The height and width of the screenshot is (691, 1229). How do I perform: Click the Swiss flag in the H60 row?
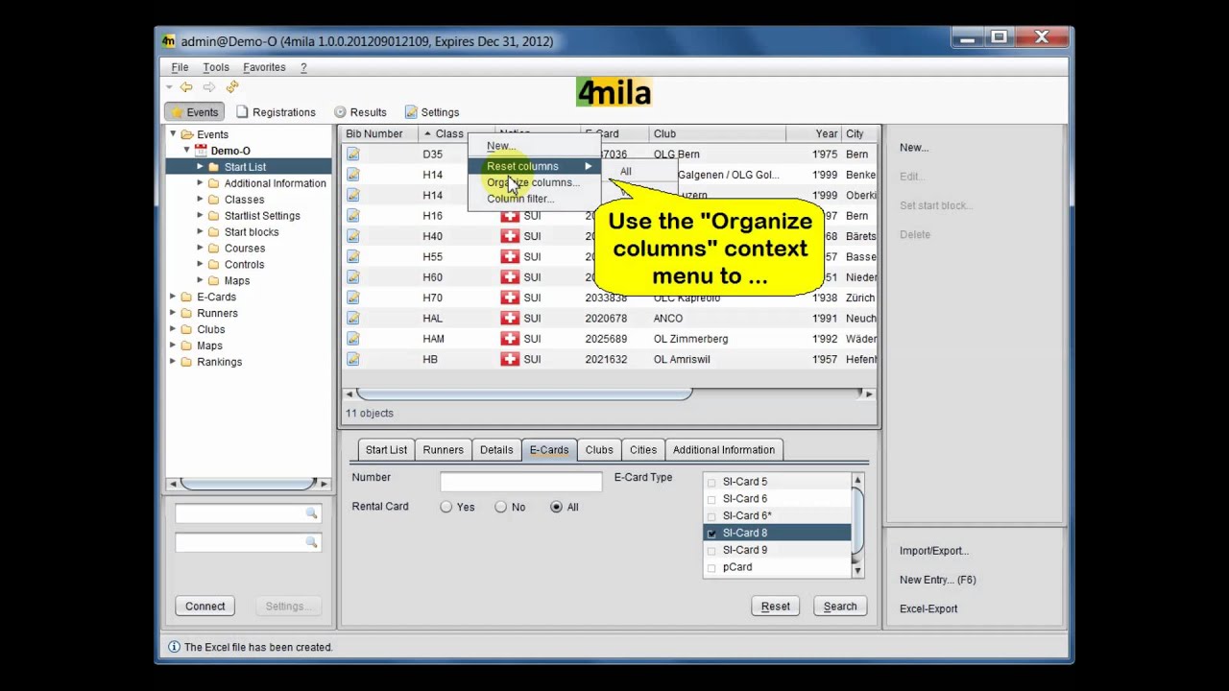[510, 277]
